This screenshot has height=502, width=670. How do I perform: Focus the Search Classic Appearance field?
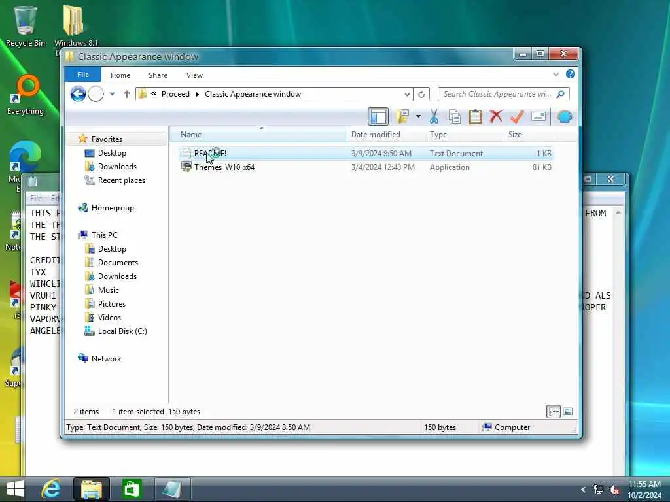pos(503,94)
